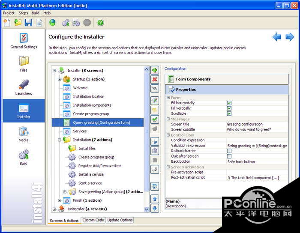300x233 pixels.
Task: Switch to Custom Code tab
Action: (93, 220)
